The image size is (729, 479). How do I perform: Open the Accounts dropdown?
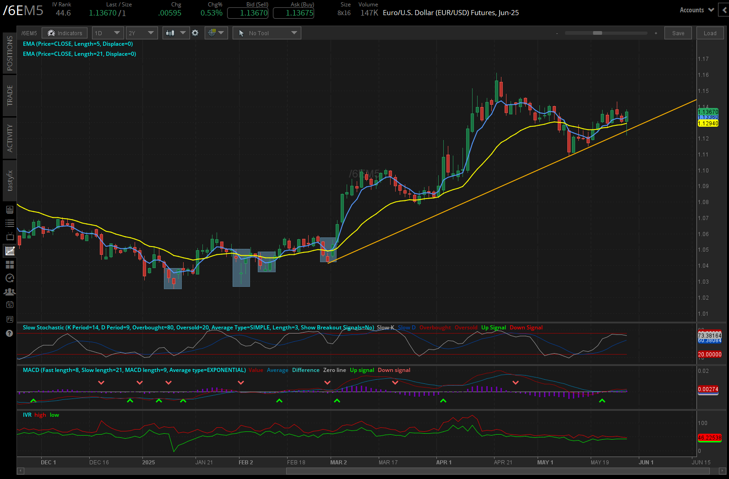coord(696,10)
